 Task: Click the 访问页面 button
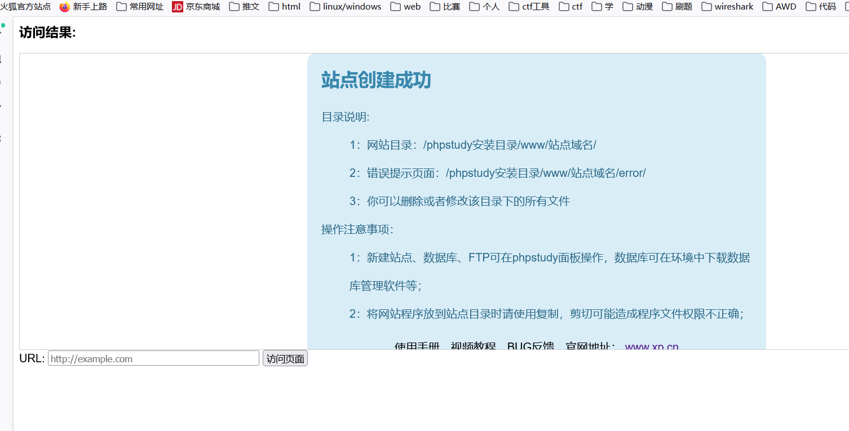point(285,358)
